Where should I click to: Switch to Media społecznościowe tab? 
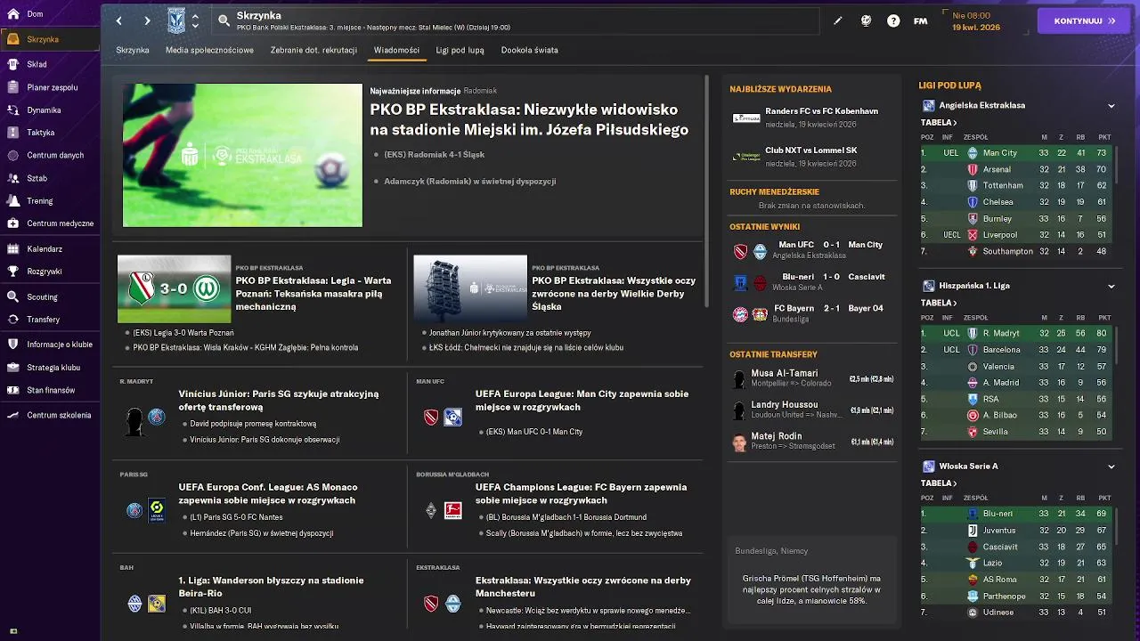tap(209, 50)
